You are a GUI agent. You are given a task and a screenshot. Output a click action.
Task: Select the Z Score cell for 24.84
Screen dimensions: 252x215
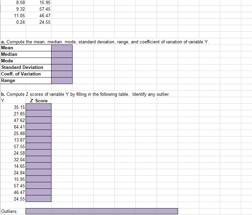coord(39,173)
